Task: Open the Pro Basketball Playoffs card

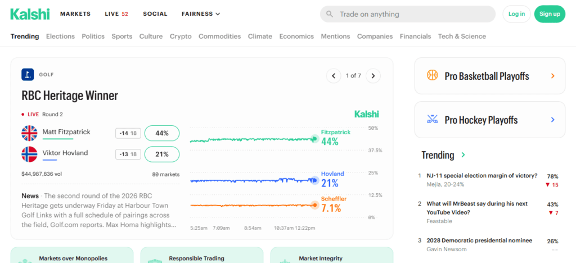Action: tap(490, 76)
